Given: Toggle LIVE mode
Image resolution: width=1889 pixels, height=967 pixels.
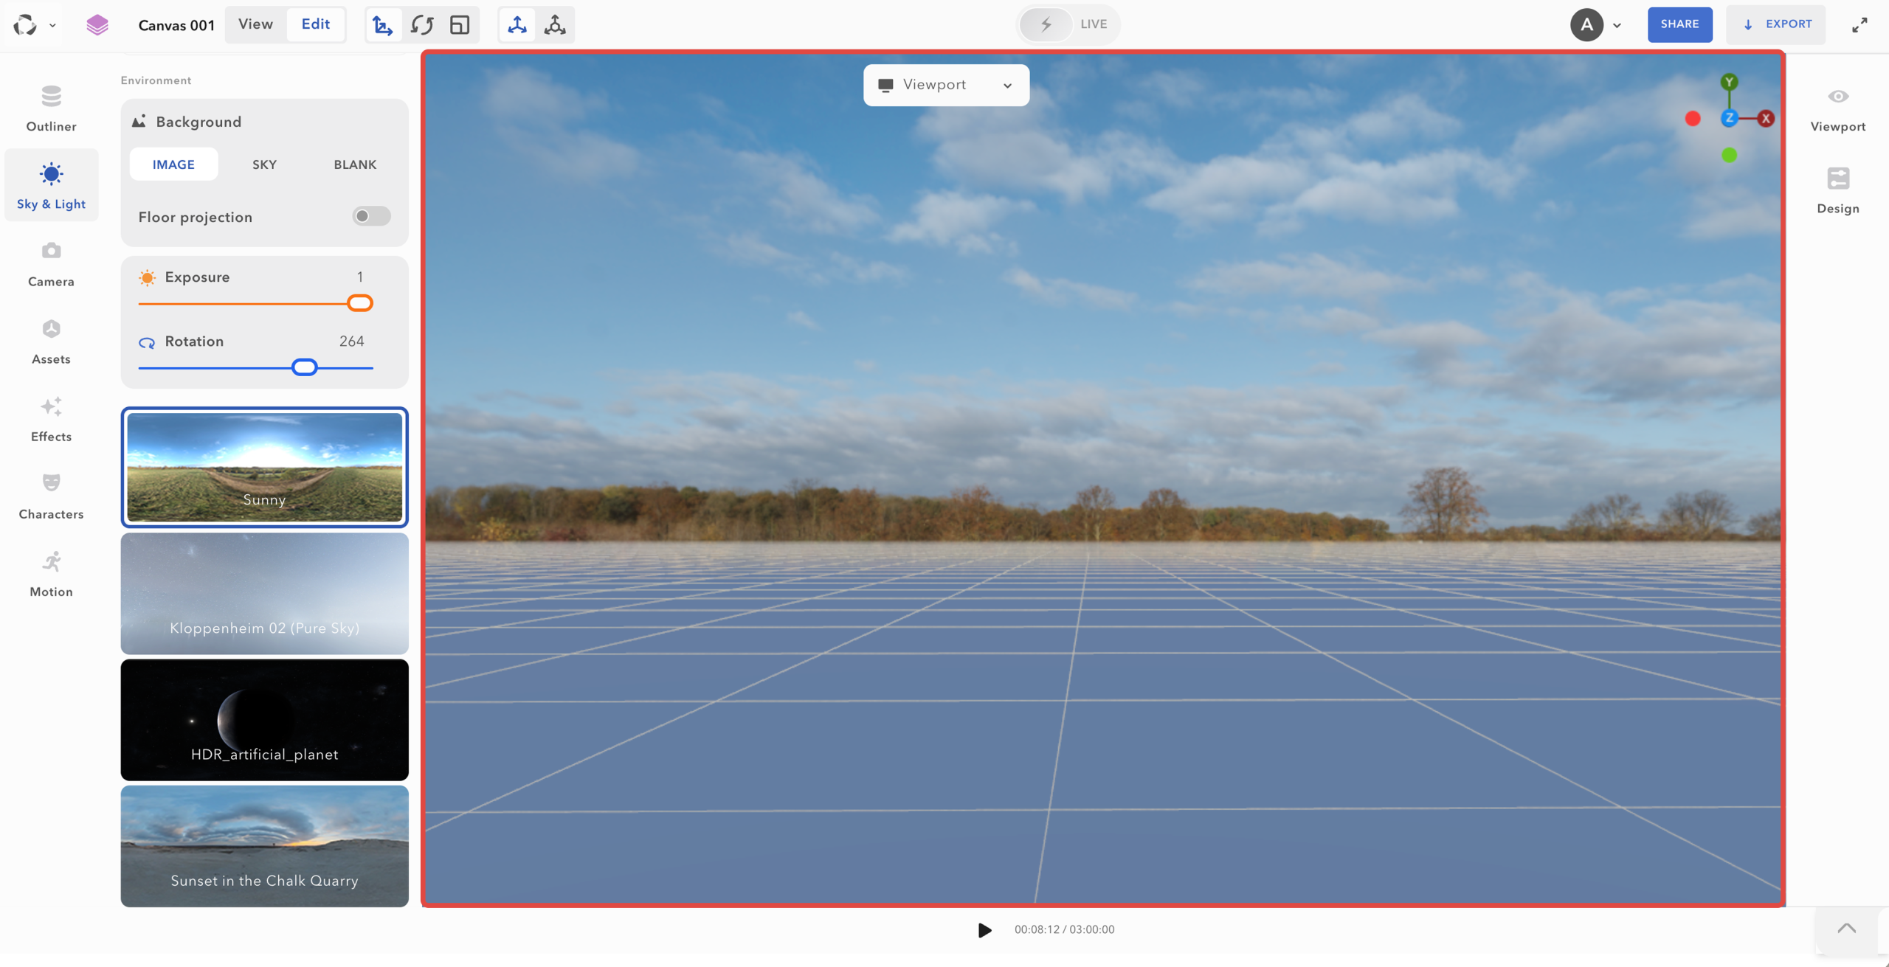Looking at the screenshot, I should click(1067, 24).
